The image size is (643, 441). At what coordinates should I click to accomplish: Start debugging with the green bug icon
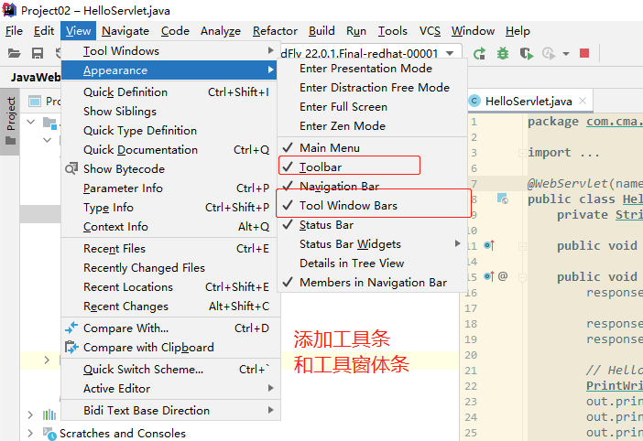tap(503, 53)
